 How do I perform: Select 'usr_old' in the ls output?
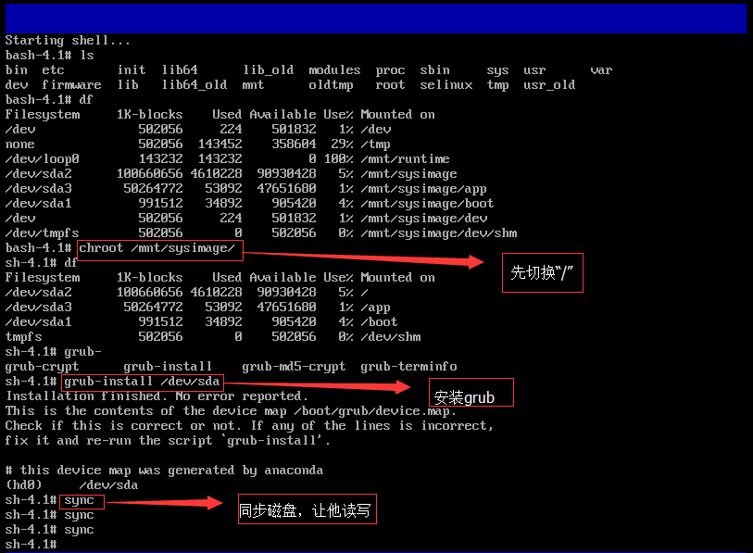coord(549,85)
